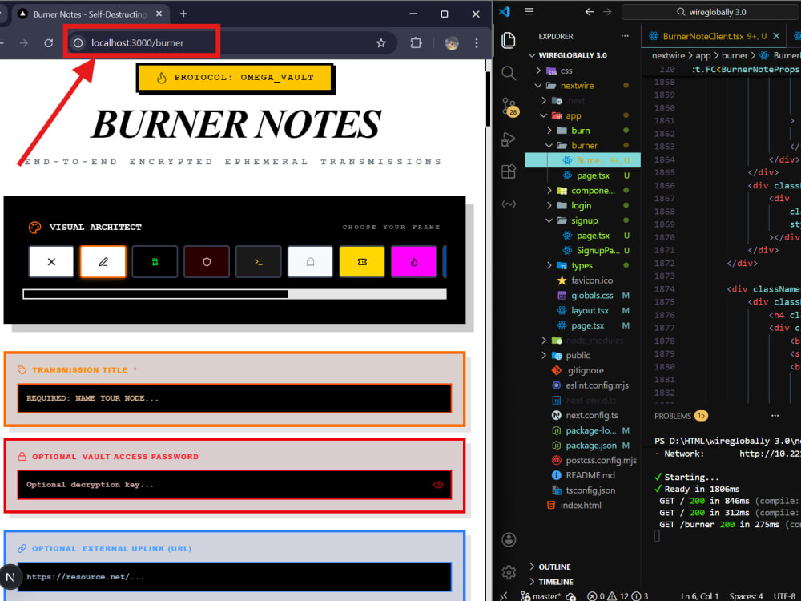This screenshot has height=601, width=801.
Task: Open globals.css in explorer
Action: tap(592, 296)
